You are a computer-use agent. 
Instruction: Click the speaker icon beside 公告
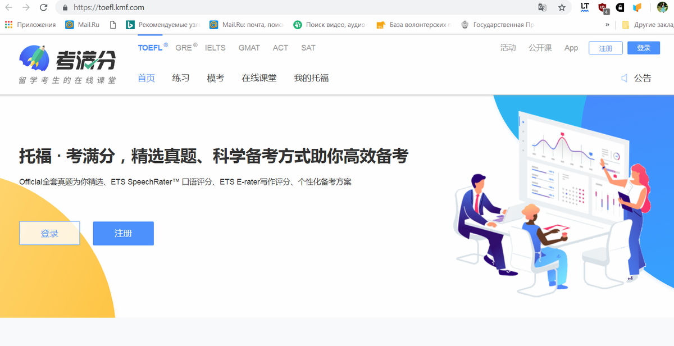coord(625,78)
